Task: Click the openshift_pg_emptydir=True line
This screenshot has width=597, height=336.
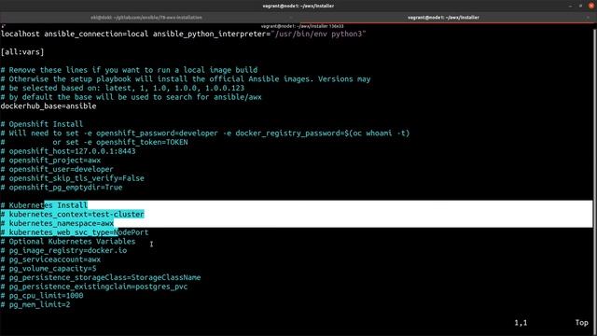Action: click(62, 188)
